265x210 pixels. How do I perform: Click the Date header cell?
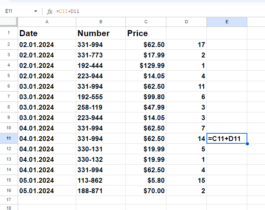coord(47,33)
